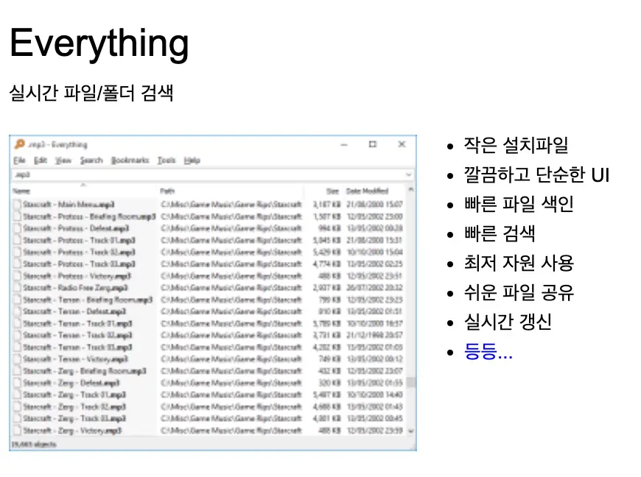Open the File menu in Everything window

pos(19,160)
